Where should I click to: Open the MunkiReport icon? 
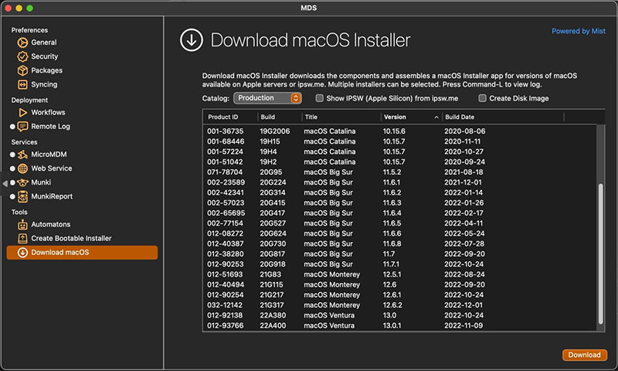tap(22, 196)
